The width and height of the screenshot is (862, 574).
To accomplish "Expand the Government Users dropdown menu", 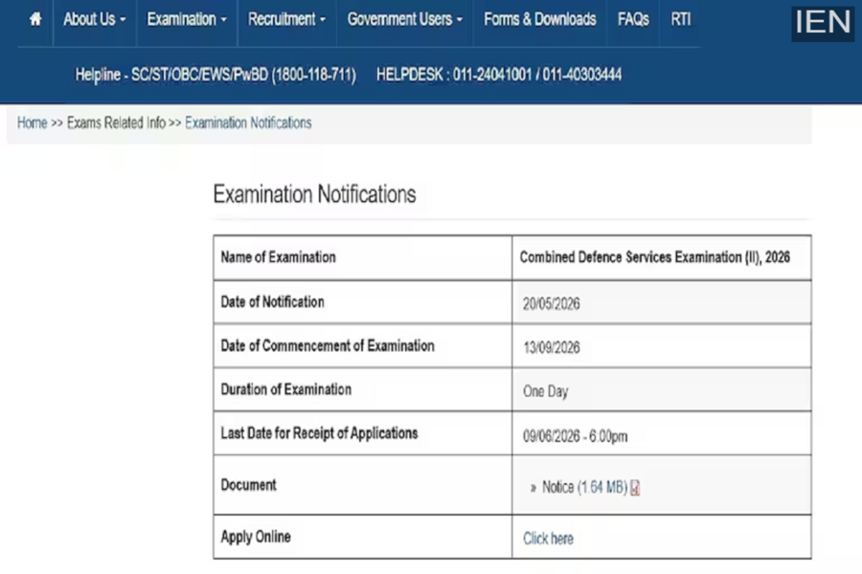I will click(x=404, y=20).
